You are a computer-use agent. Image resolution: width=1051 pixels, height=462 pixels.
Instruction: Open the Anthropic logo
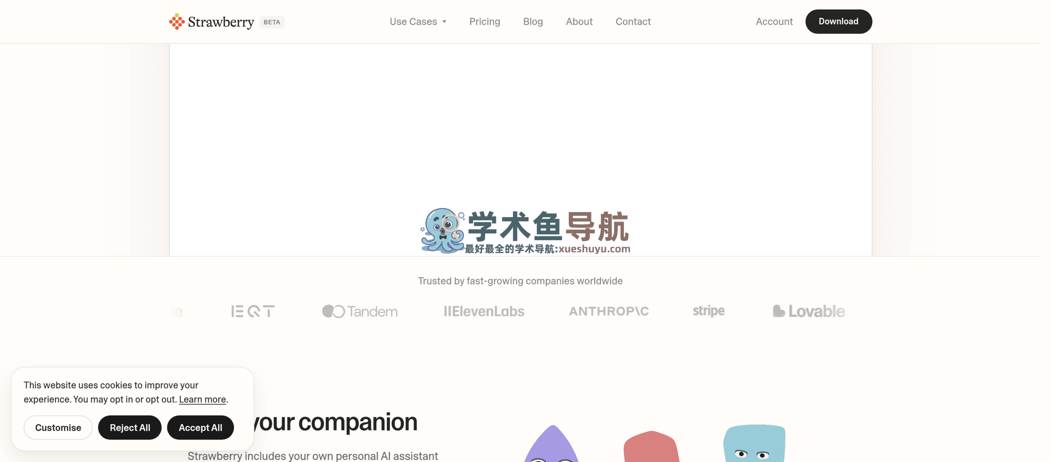609,311
